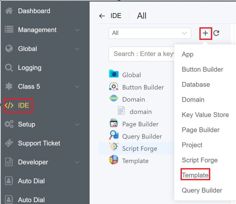Pick Database in the dropdown menu
Viewport: 236px width, 204px height.
pos(196,85)
